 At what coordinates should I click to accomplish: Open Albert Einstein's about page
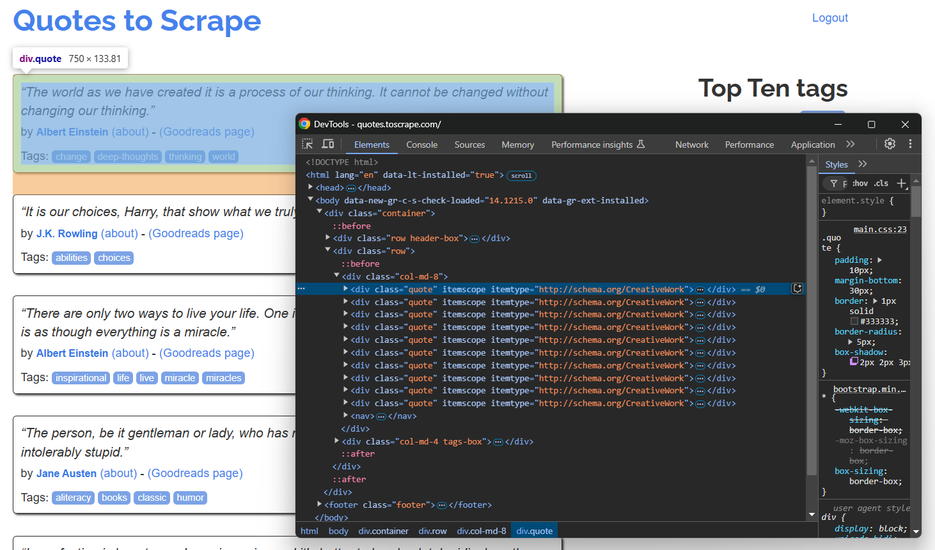point(130,132)
